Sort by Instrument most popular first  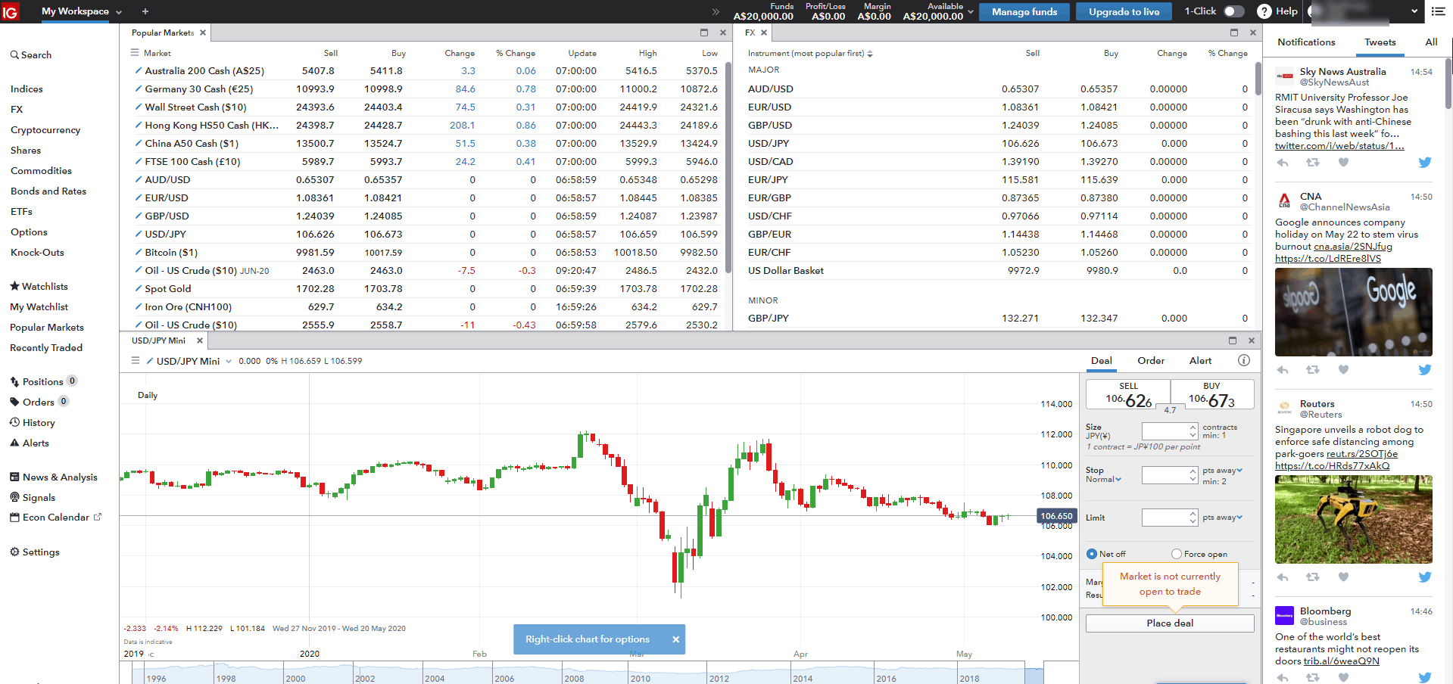810,54
